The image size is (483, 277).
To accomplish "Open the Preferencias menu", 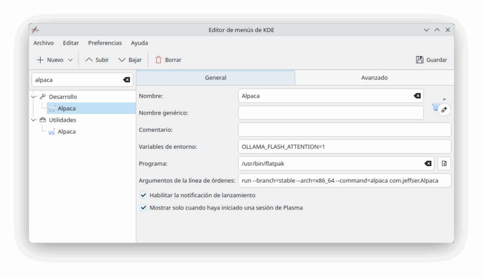I will coord(105,43).
